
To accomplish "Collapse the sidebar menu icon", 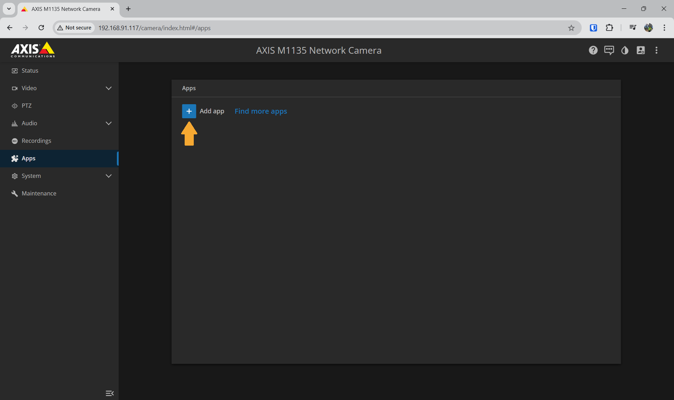I will [110, 393].
